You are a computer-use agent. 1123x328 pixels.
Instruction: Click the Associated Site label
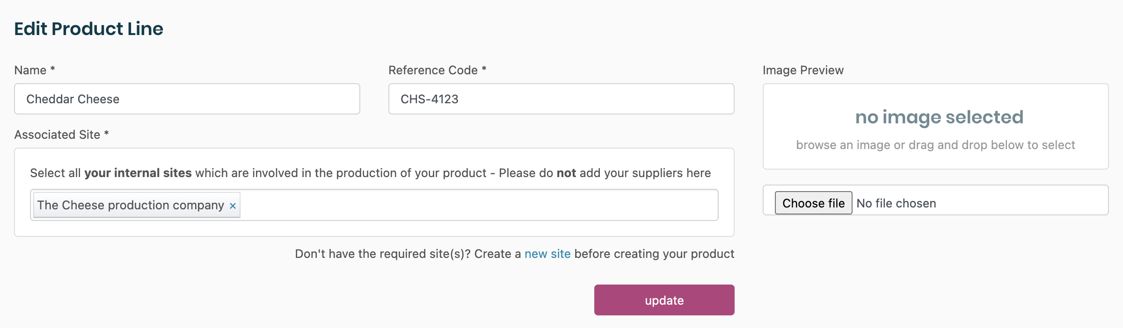pyautogui.click(x=57, y=135)
